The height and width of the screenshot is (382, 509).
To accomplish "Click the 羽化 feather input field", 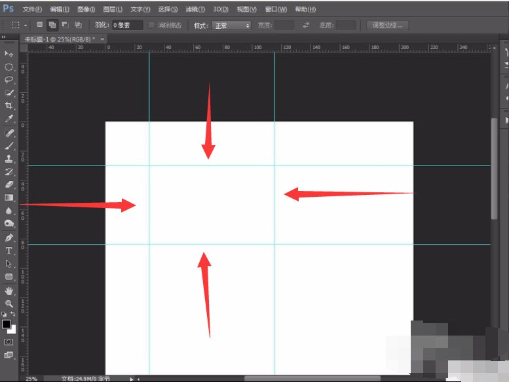I will [x=127, y=25].
